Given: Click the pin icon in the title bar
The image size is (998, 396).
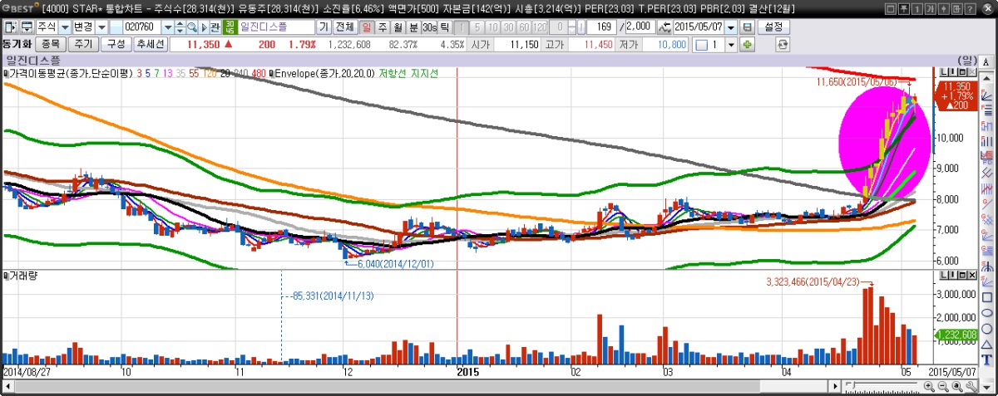Looking at the screenshot, I should pos(903,8).
